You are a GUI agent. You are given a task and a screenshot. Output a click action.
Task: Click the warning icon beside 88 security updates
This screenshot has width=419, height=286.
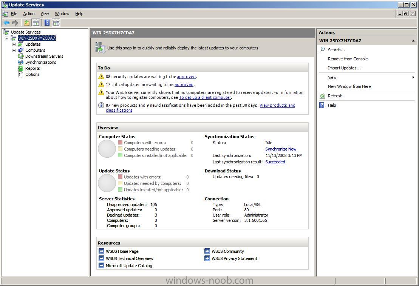pos(101,77)
